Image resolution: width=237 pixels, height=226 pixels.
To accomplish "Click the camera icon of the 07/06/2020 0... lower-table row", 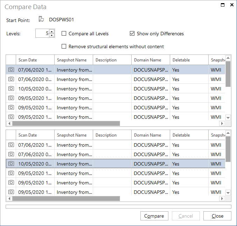I will point(11,154).
